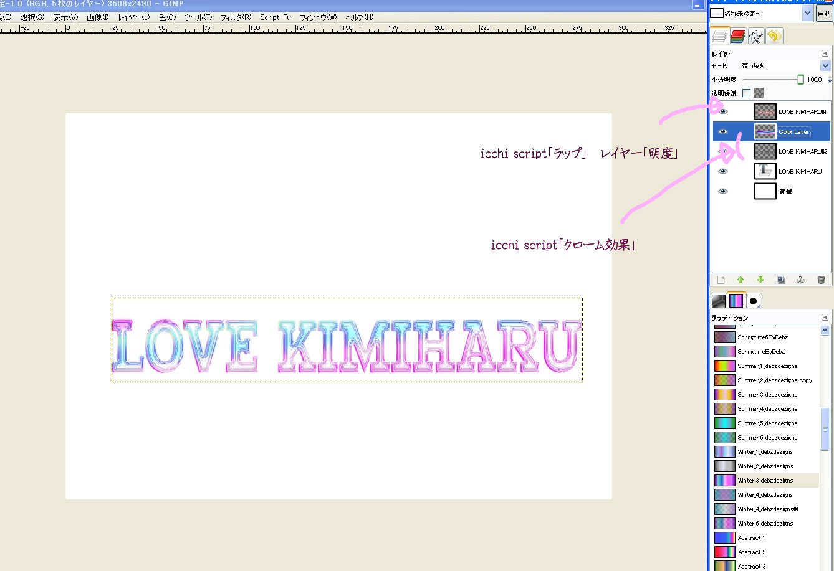Select the LOVE KIMIHARU#1 layer thumbnail
Image resolution: width=834 pixels, height=571 pixels.
(765, 111)
